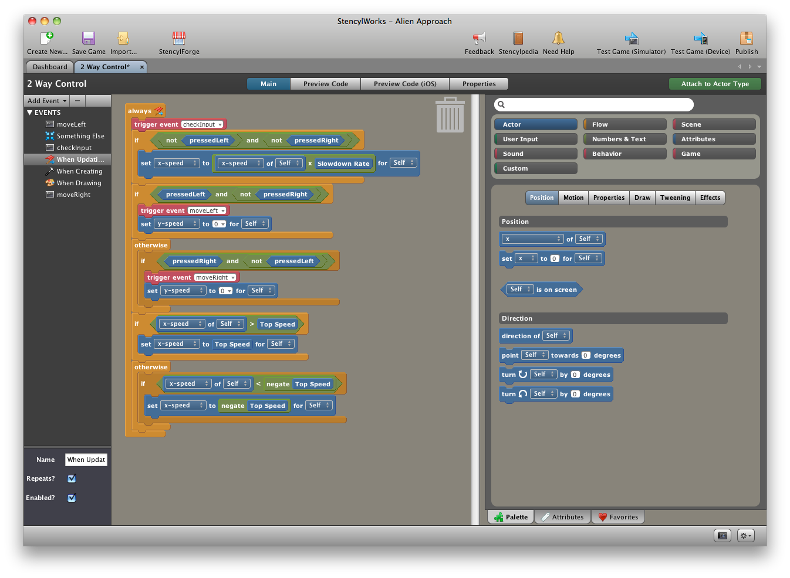Select the User Input palette category
The image size is (790, 578).
pos(535,139)
